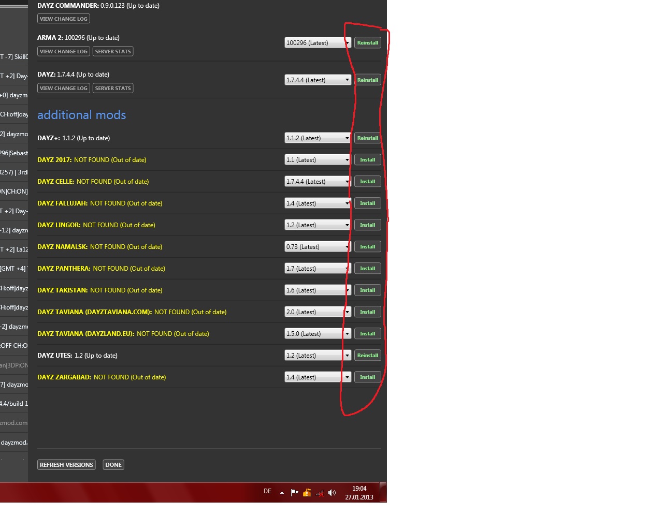Click the DE language indicator
This screenshot has height=530, width=663.
click(267, 491)
